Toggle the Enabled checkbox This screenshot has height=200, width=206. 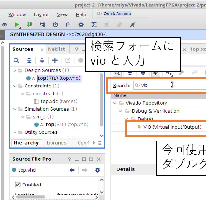click(x=18, y=185)
